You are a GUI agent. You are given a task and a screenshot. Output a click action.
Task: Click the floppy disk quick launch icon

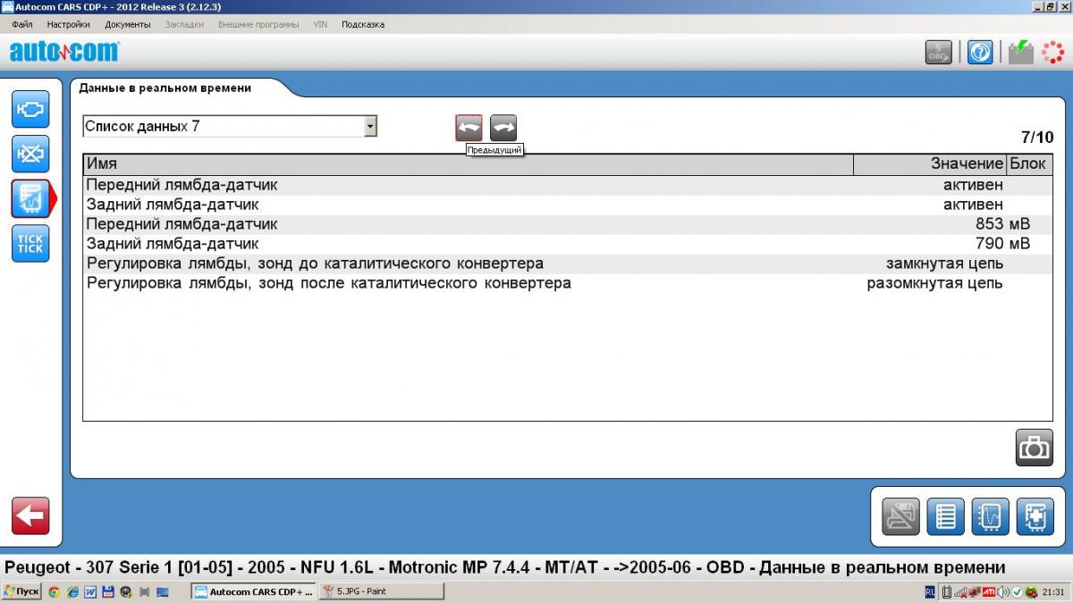coord(108,591)
